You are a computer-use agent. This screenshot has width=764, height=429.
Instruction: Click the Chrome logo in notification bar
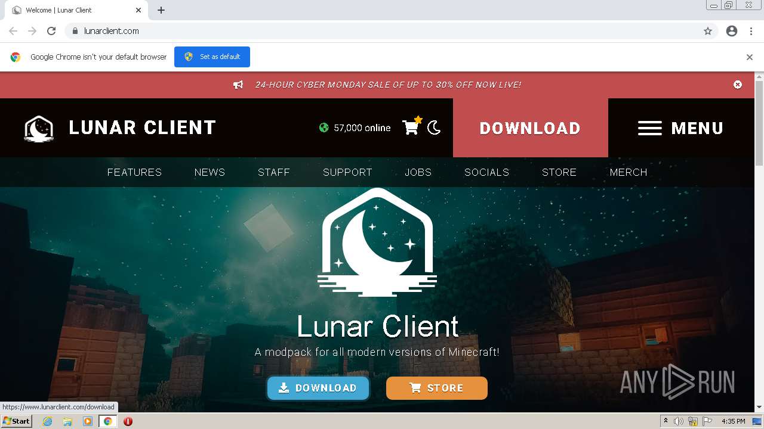(x=16, y=57)
